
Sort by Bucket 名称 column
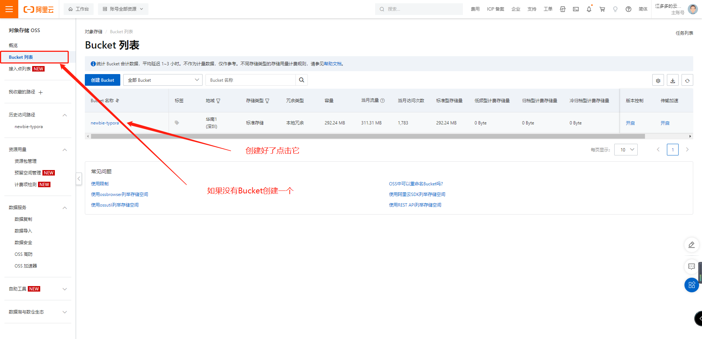coord(117,101)
